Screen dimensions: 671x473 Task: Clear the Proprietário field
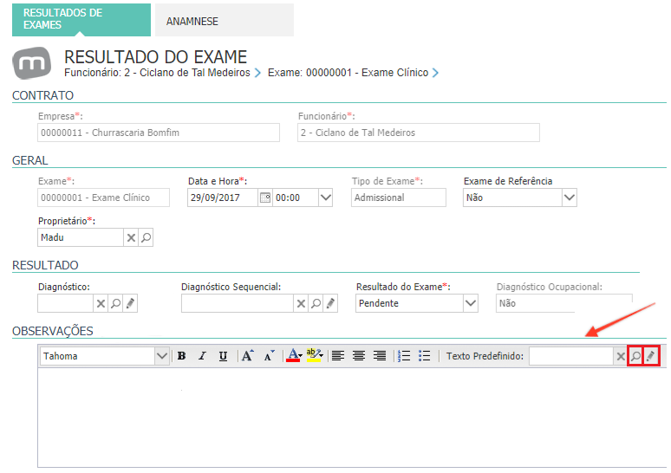131,237
